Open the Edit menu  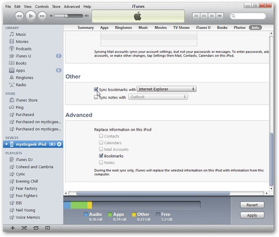coord(17,7)
